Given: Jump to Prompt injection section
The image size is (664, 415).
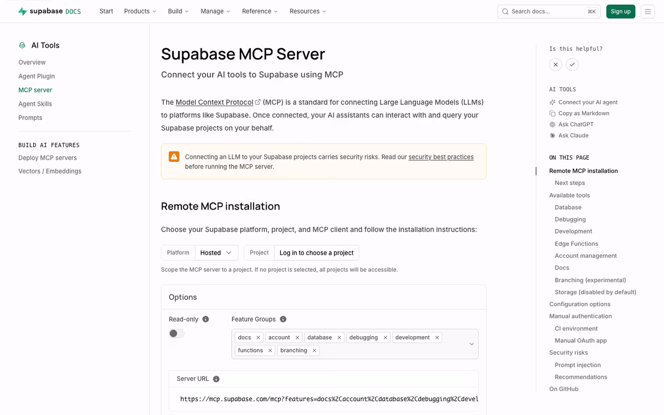Looking at the screenshot, I should [x=578, y=365].
